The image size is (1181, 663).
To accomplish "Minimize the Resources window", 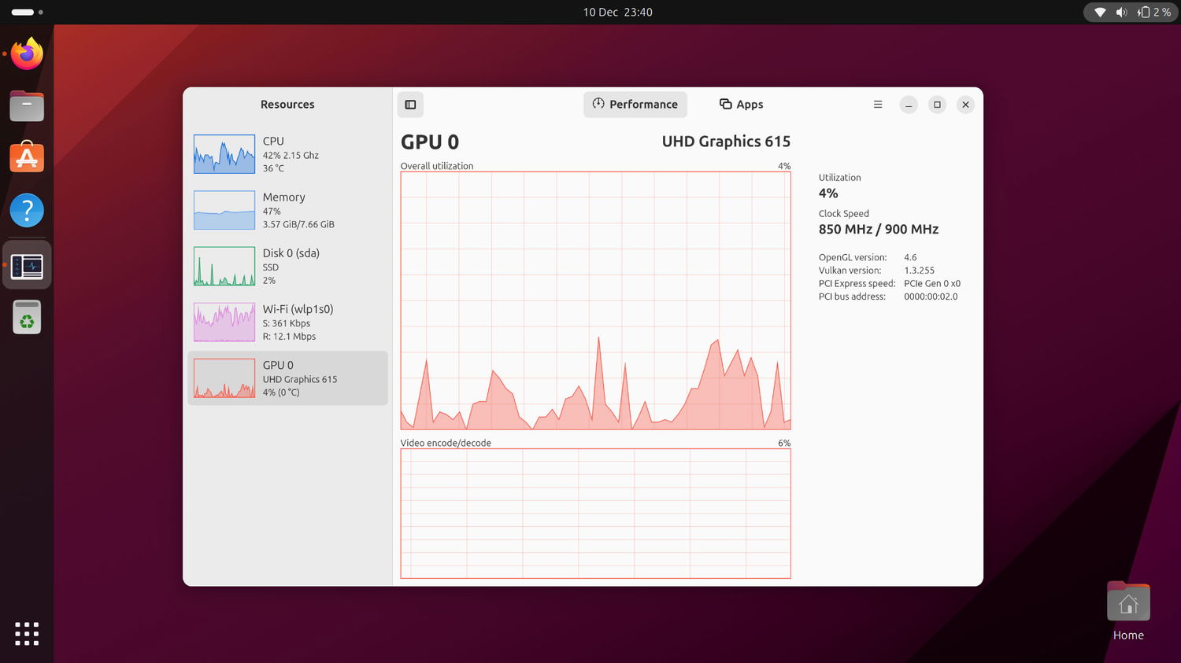I will [x=909, y=105].
